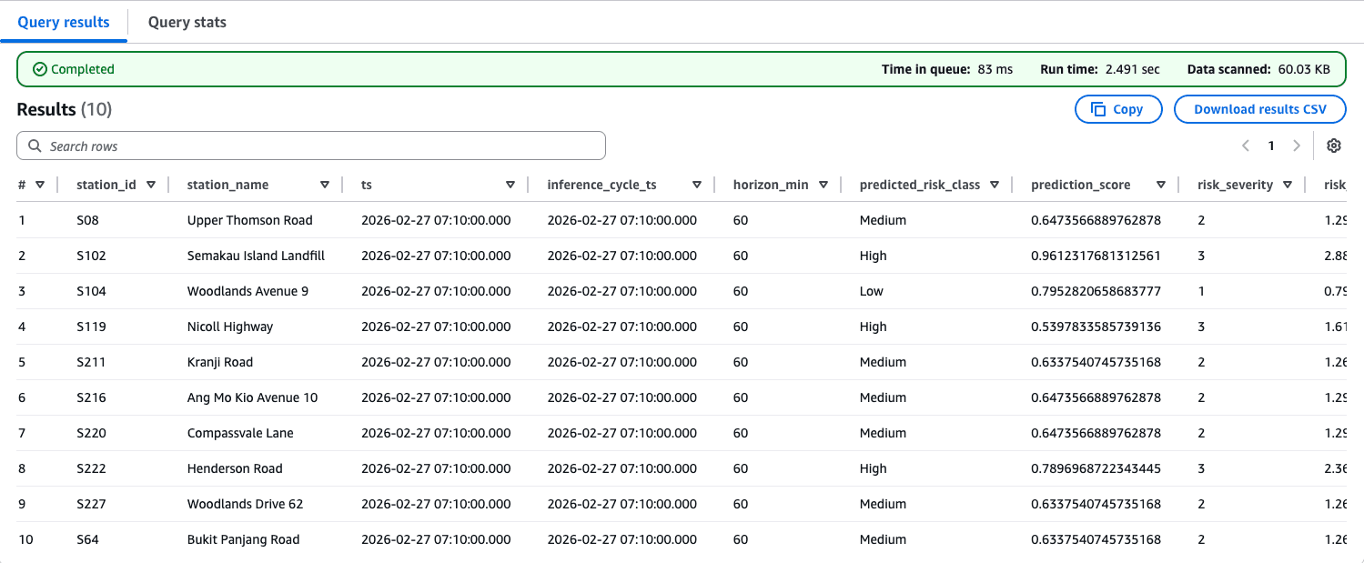Open the filter dropdown on predicted_risk_class
Image resolution: width=1364 pixels, height=563 pixels.
click(995, 184)
